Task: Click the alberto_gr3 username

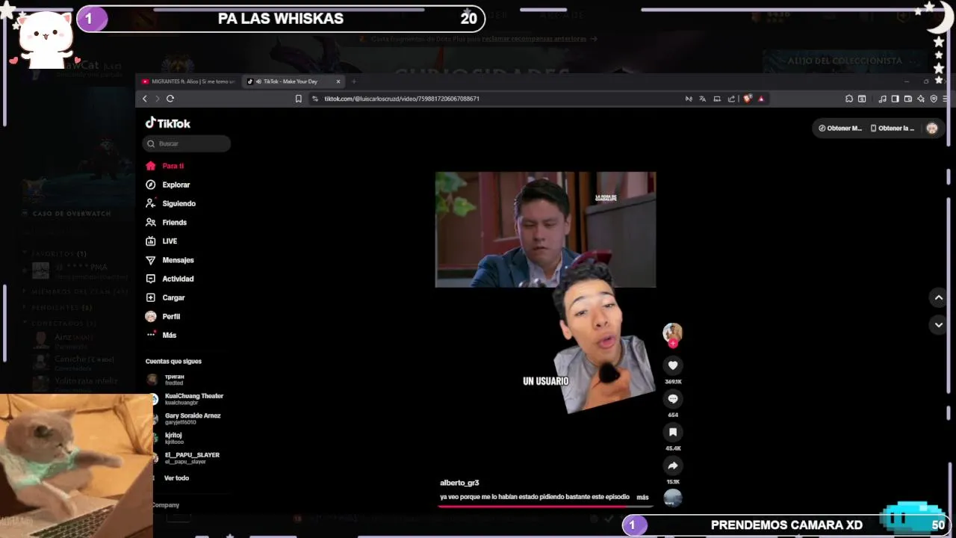Action: [459, 483]
